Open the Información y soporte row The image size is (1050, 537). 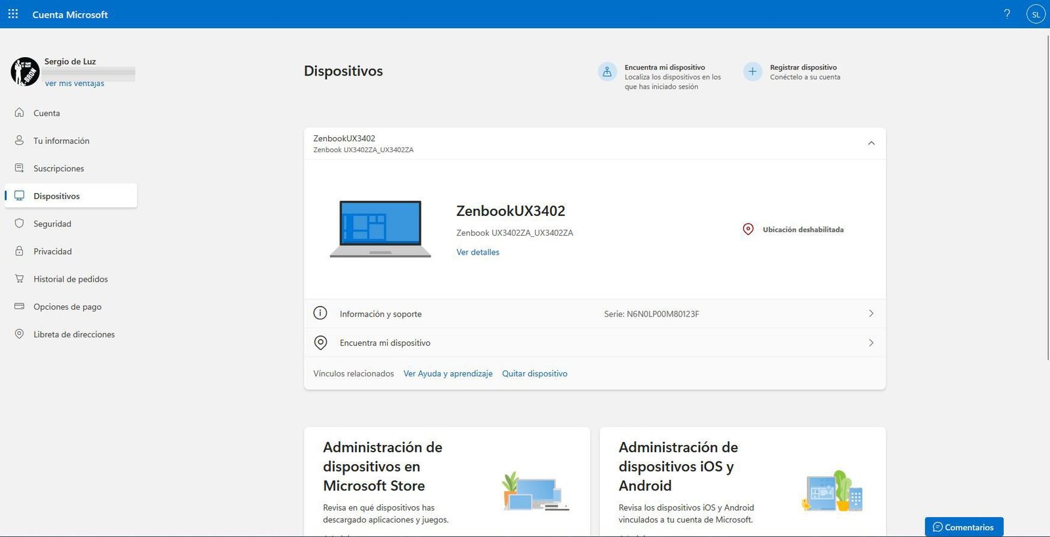(x=595, y=314)
